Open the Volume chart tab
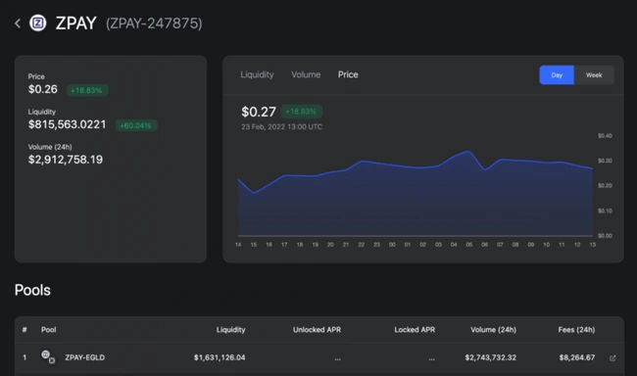Image resolution: width=637 pixels, height=376 pixels. [306, 74]
